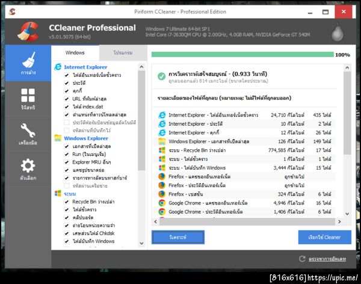Click the results vertical scrollbar thumb

pyautogui.click(x=347, y=113)
